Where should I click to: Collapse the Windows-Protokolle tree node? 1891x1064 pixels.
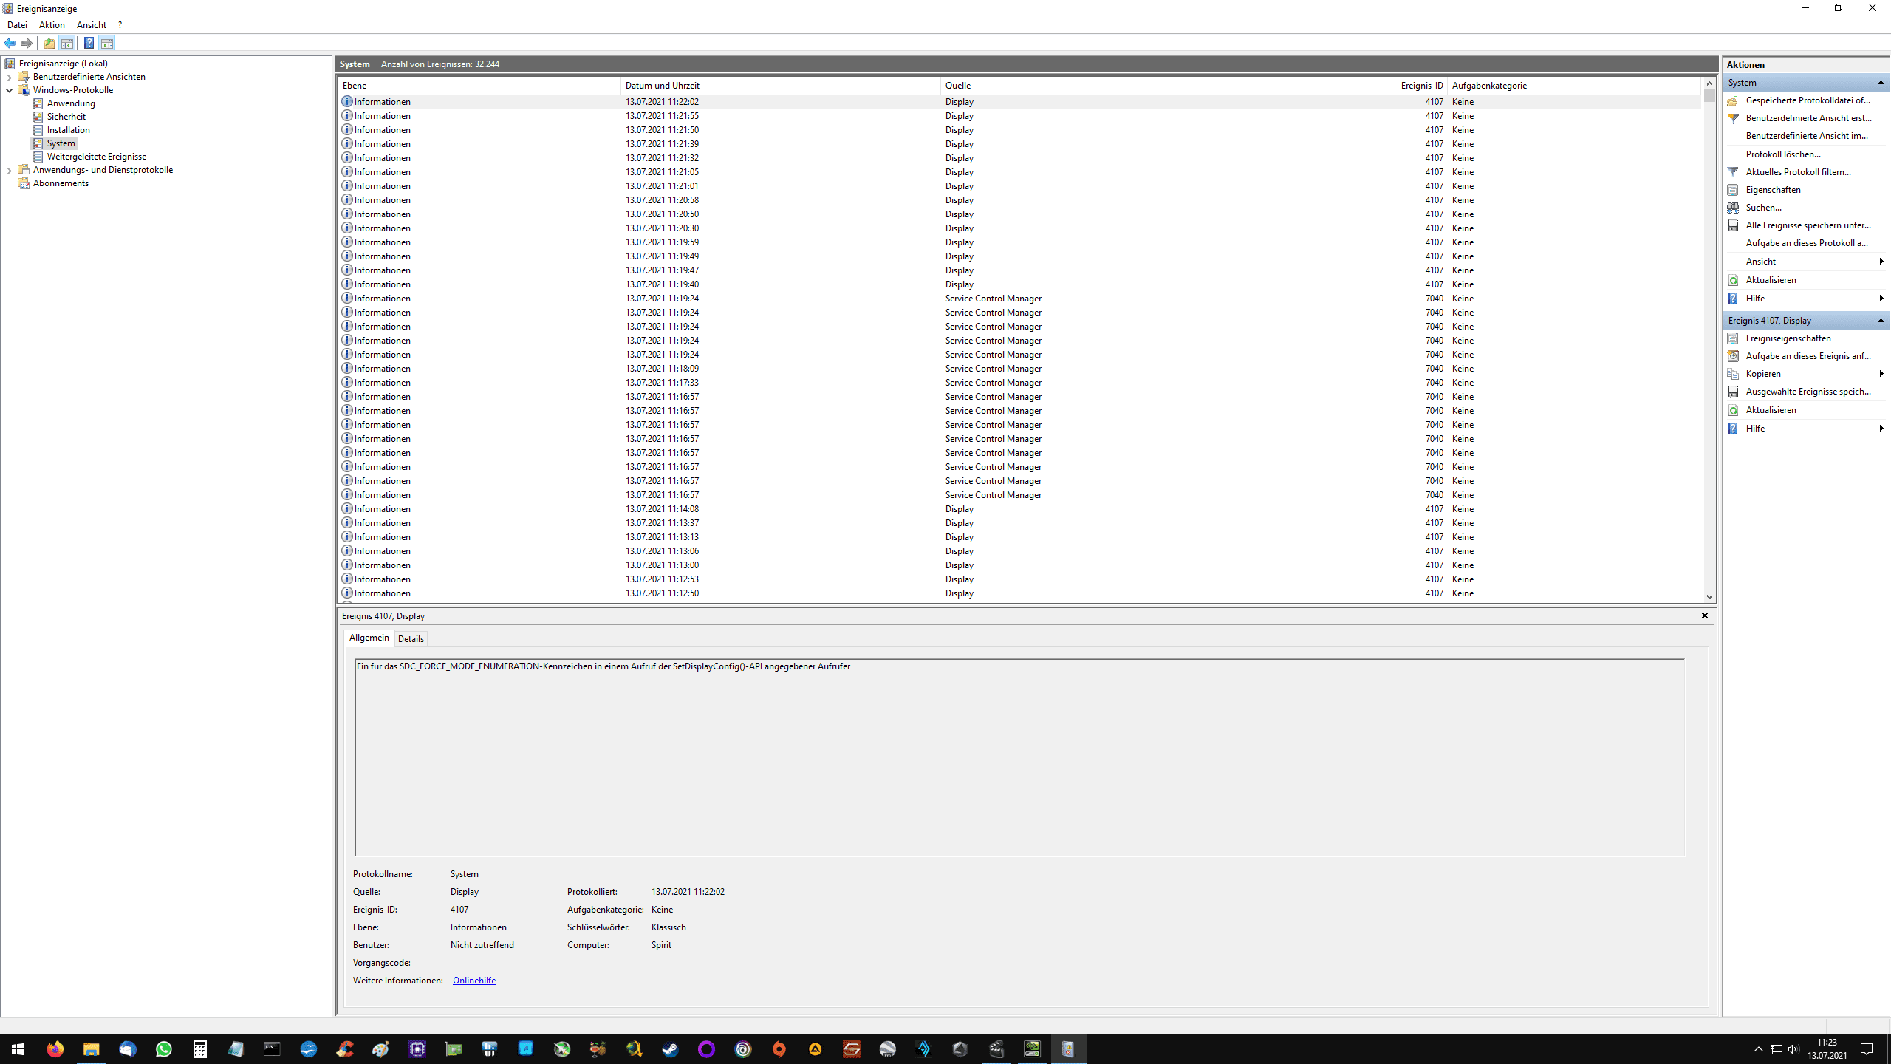(9, 90)
